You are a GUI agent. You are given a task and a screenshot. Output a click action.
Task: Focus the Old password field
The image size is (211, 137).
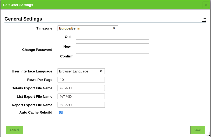pyautogui.click(x=112, y=37)
